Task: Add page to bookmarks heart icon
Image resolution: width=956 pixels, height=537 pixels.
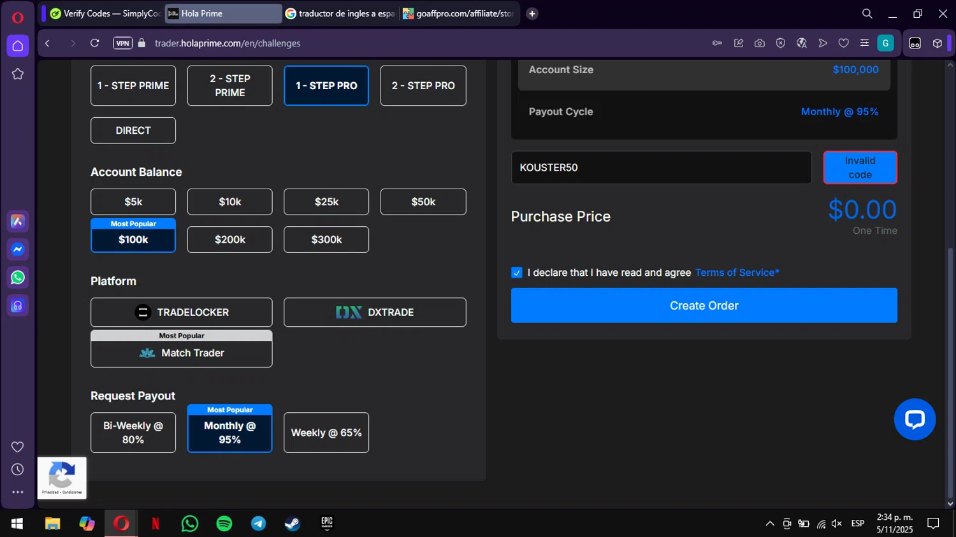Action: [844, 43]
